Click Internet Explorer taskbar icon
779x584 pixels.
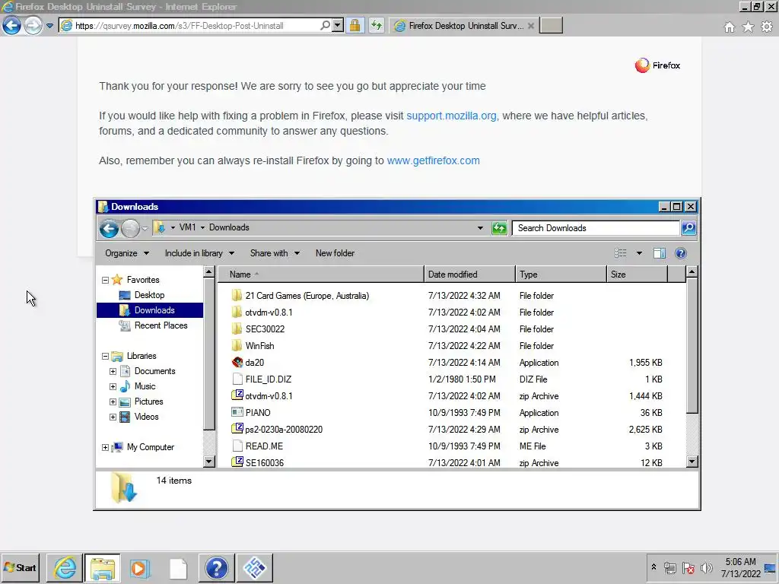pyautogui.click(x=65, y=567)
